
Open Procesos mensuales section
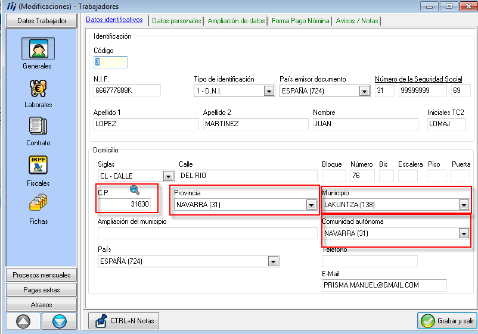(x=42, y=275)
